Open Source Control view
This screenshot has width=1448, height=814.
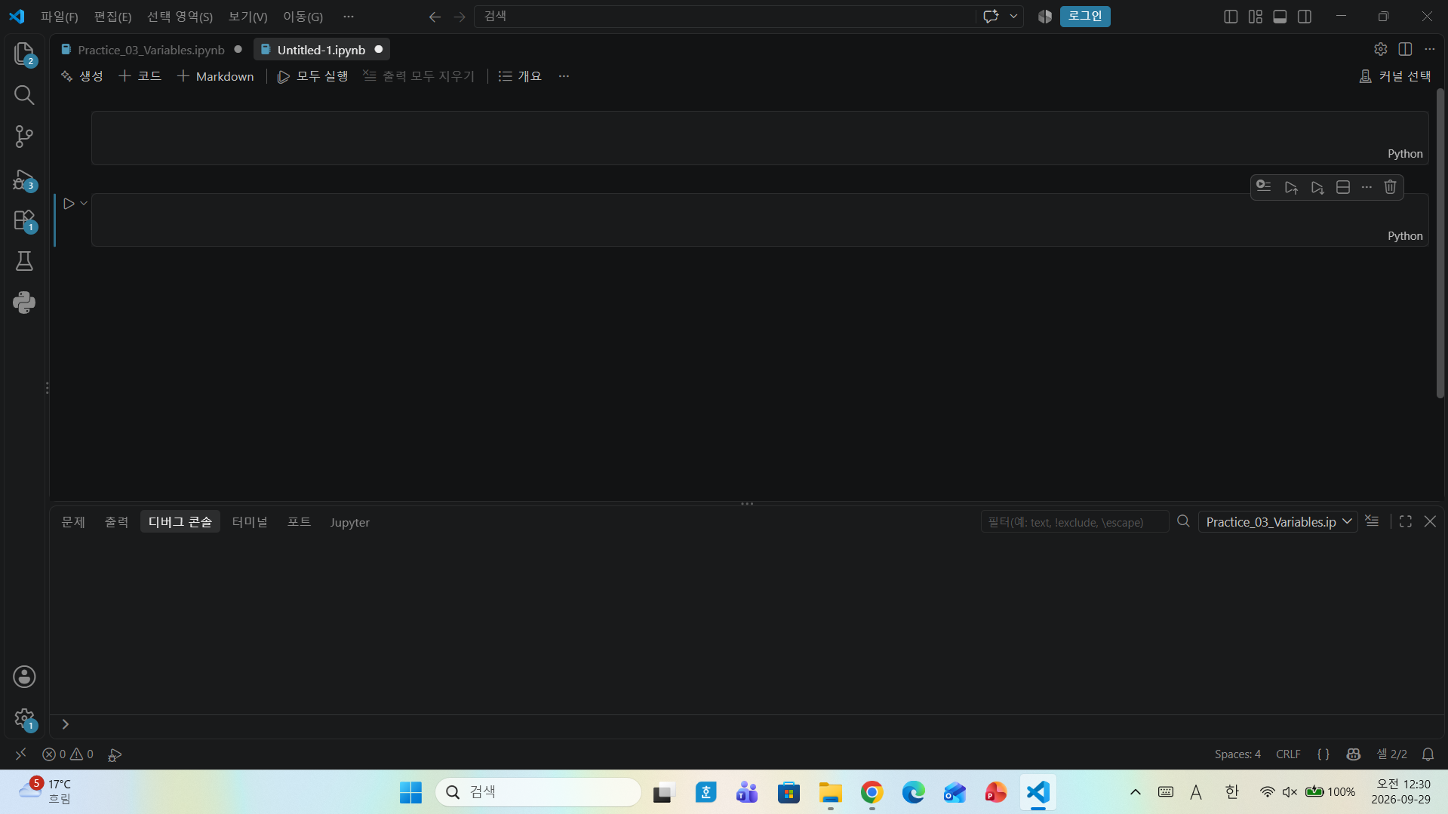(24, 137)
